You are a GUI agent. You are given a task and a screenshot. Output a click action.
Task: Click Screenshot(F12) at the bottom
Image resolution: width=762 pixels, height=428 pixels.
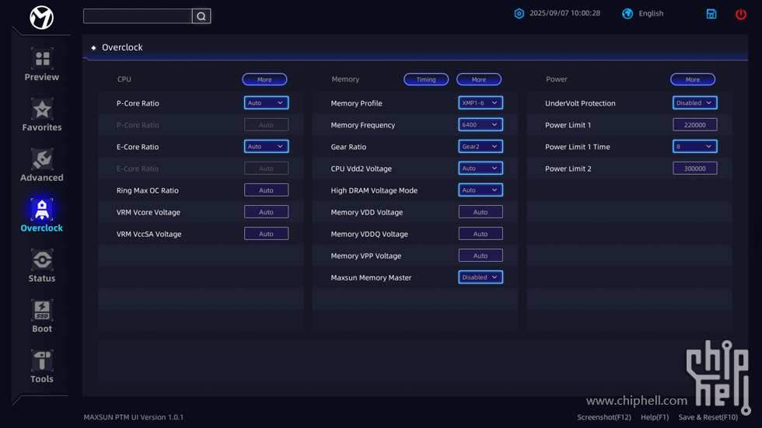click(x=604, y=417)
